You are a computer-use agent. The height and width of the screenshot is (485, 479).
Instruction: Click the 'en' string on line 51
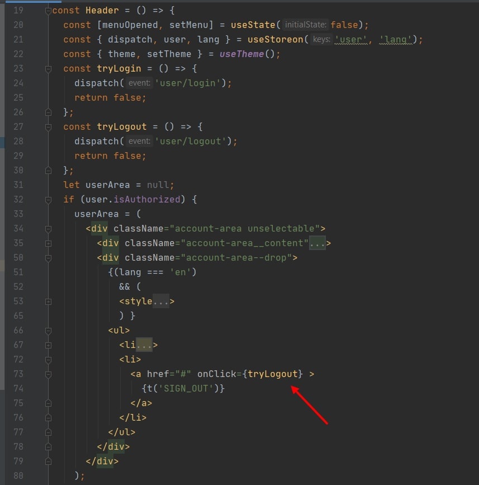click(x=181, y=272)
